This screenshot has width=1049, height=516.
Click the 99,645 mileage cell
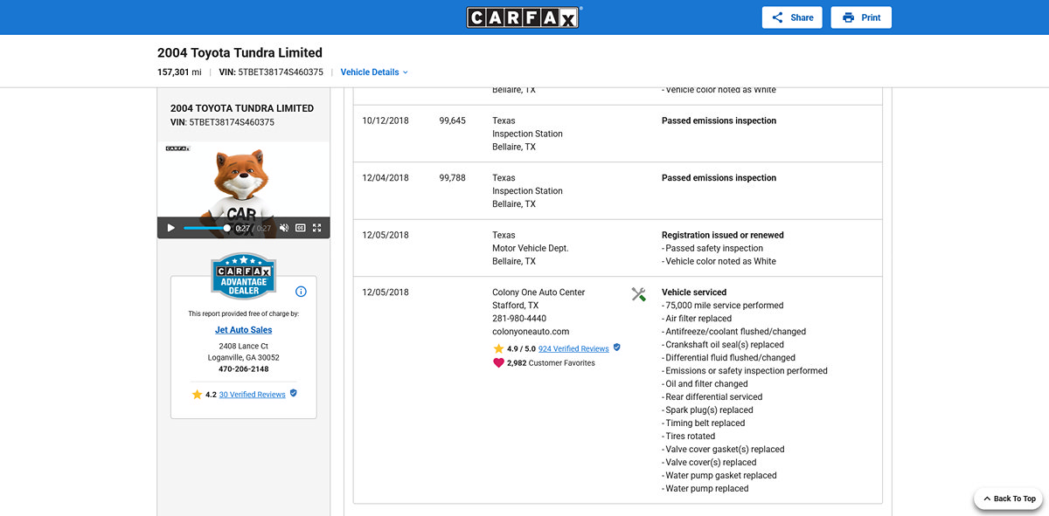(x=452, y=121)
